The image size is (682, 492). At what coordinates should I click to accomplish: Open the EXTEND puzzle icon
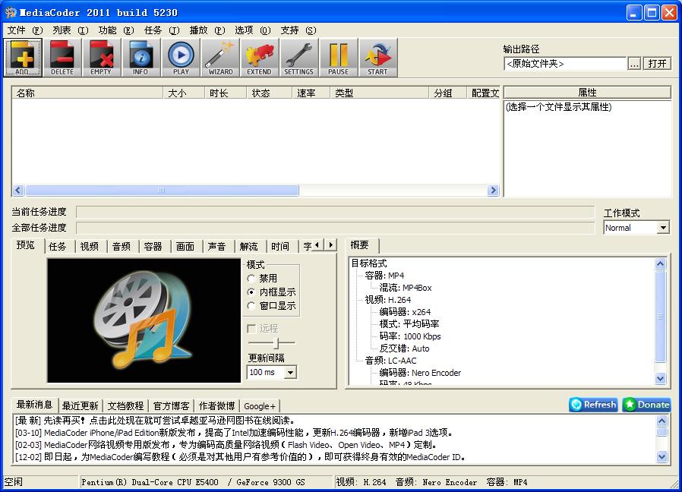click(259, 57)
